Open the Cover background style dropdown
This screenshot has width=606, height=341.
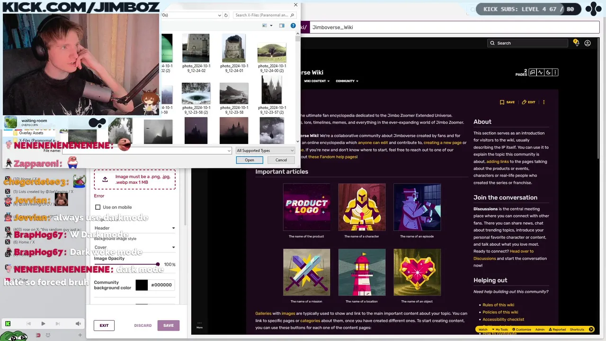(134, 247)
